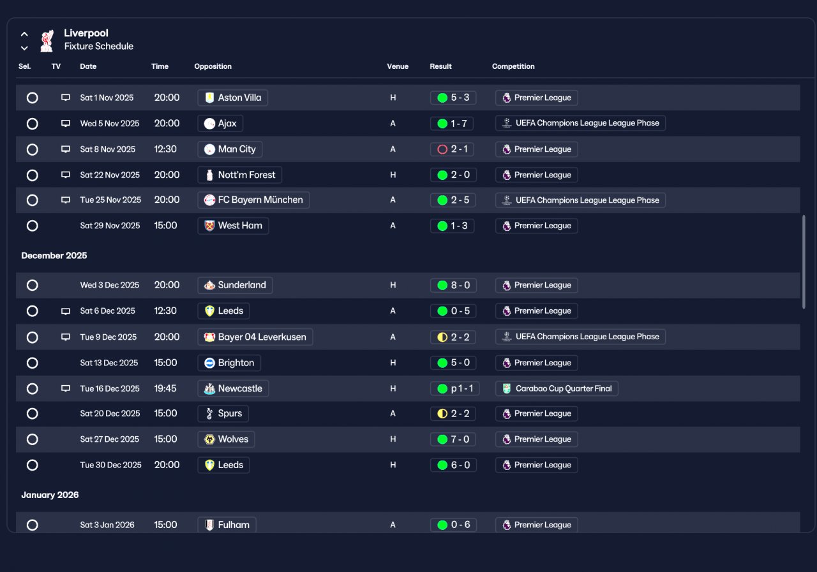The height and width of the screenshot is (572, 817).
Task: Open UEFA Champions League League Phase for Ajax
Action: [581, 123]
